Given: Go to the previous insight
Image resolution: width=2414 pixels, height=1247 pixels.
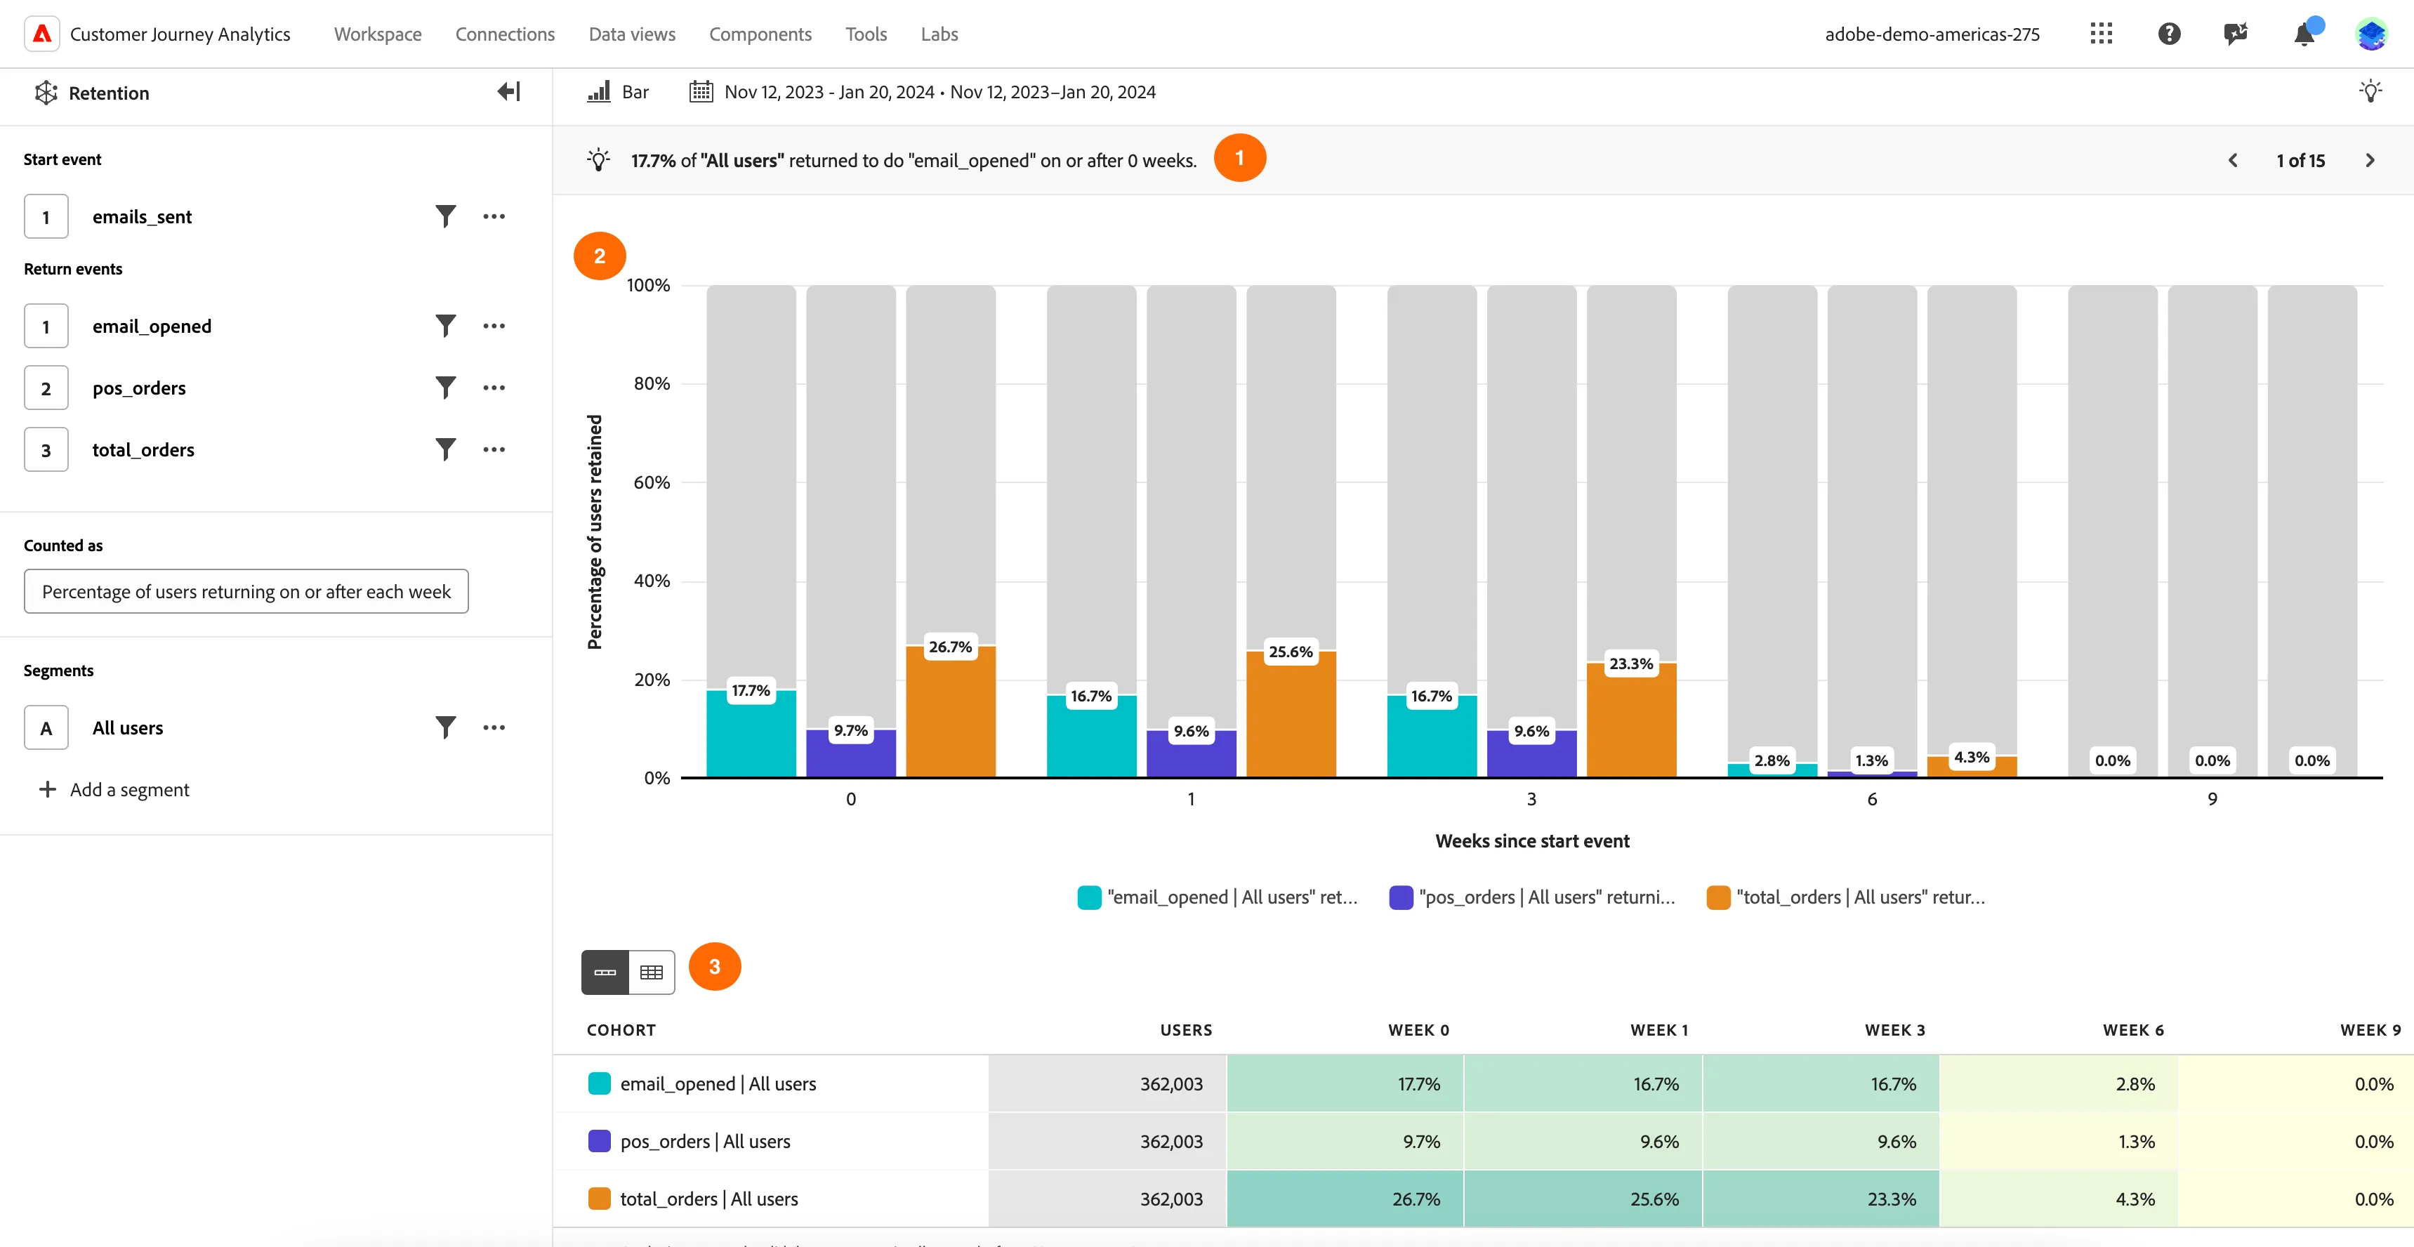Looking at the screenshot, I should (2233, 160).
